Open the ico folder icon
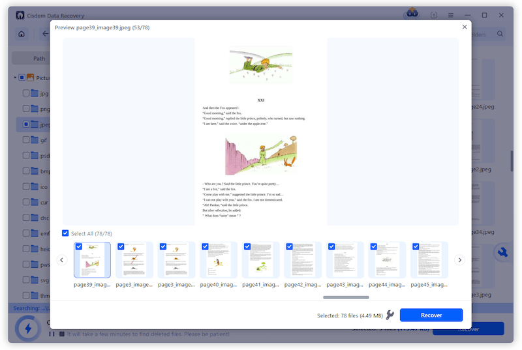Viewport: 522px width, 350px height. [x=35, y=186]
